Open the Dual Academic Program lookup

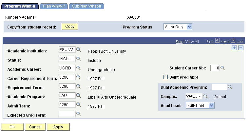230,87
